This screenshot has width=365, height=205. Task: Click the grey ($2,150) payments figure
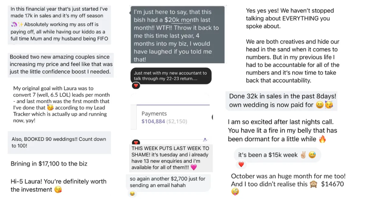point(177,121)
